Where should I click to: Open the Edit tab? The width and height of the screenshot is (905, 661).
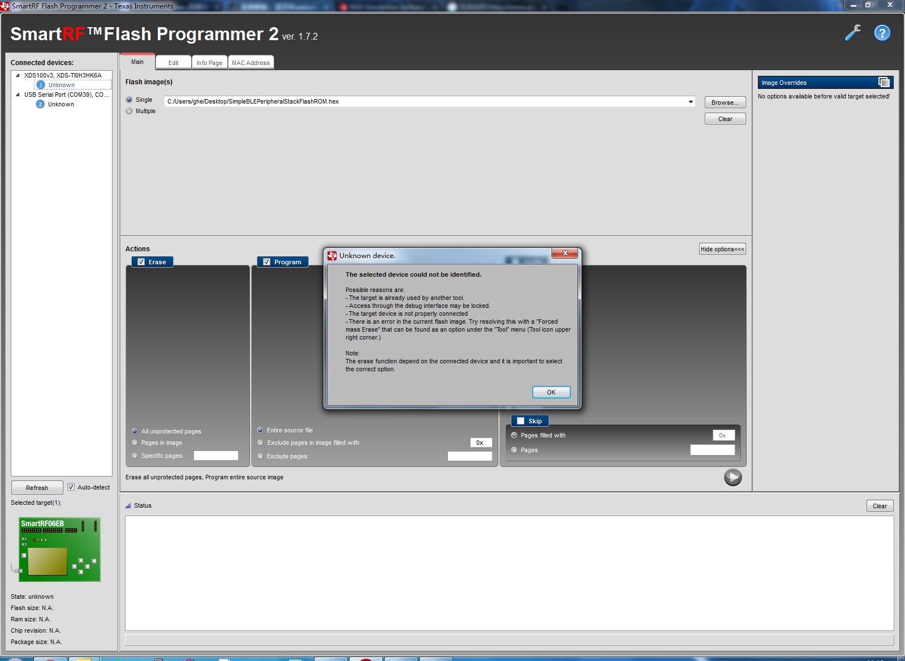173,63
